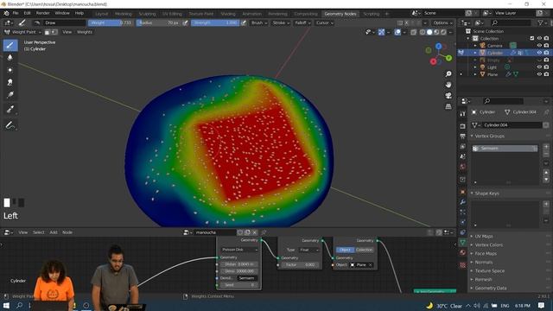553x311 pixels.
Task: Click the zoom magnifier viewport icon
Action: tap(448, 74)
